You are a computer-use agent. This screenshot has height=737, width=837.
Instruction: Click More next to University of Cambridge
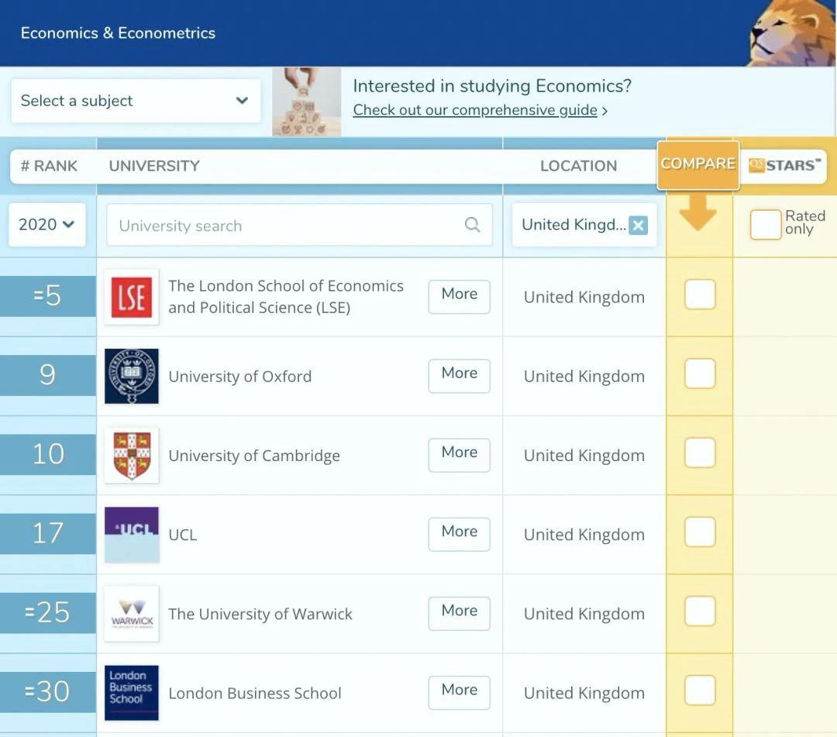[459, 455]
